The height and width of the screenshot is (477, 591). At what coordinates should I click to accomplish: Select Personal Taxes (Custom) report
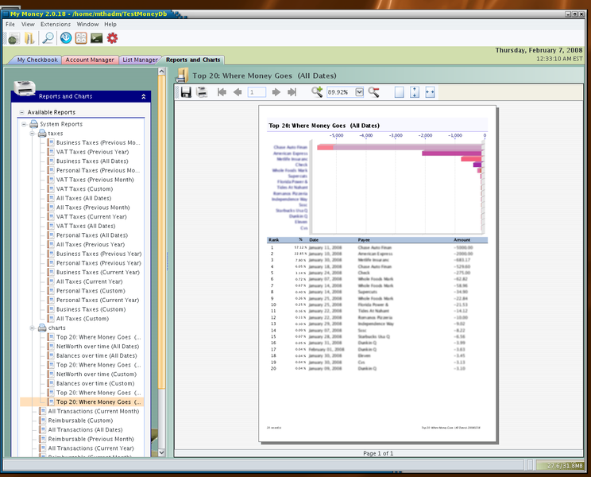[x=91, y=291]
